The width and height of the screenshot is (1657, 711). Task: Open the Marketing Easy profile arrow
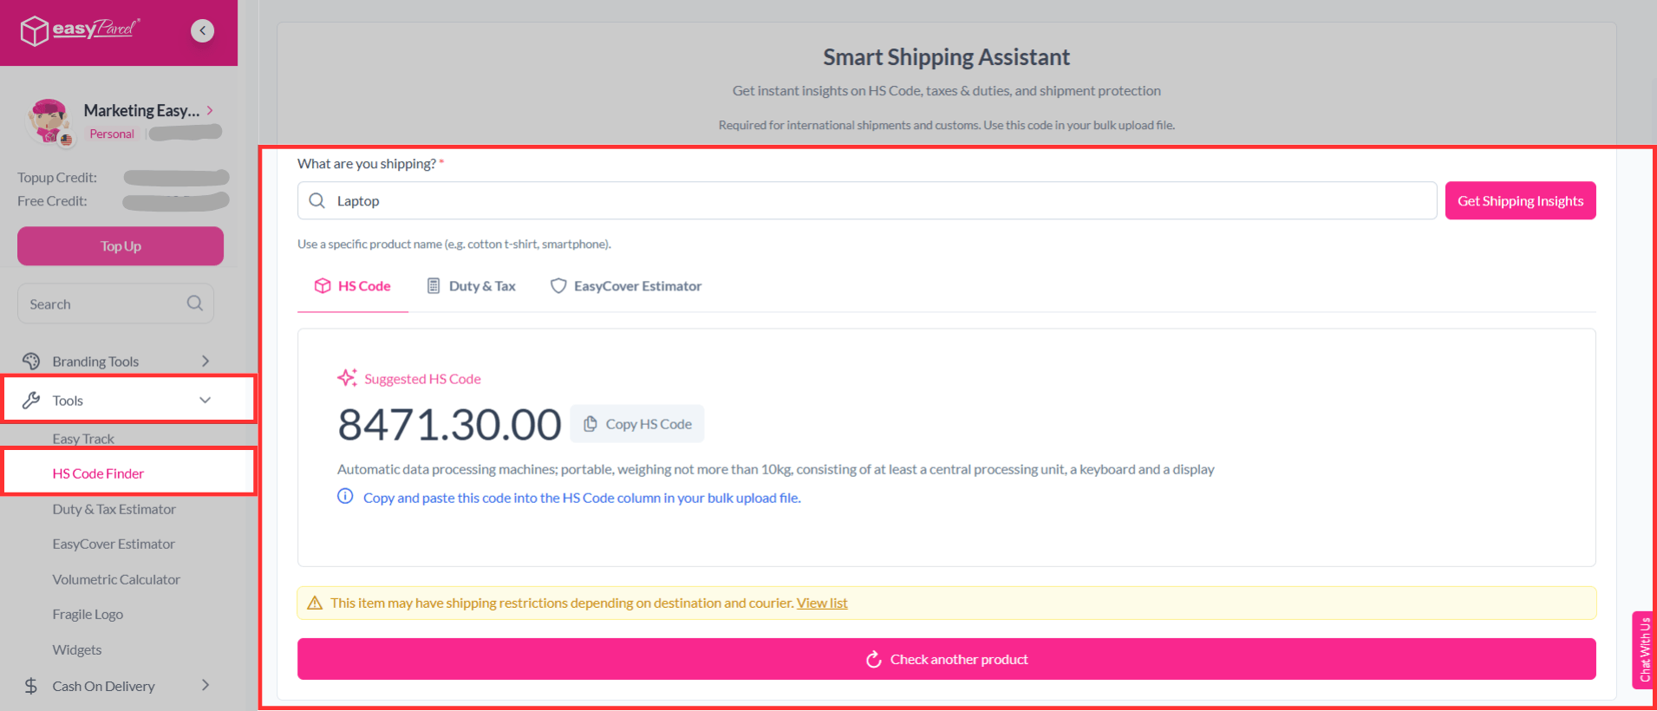(210, 110)
